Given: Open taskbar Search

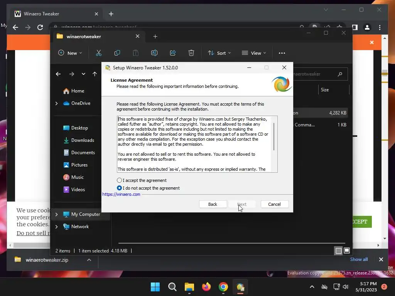Looking at the screenshot, I should point(172,287).
